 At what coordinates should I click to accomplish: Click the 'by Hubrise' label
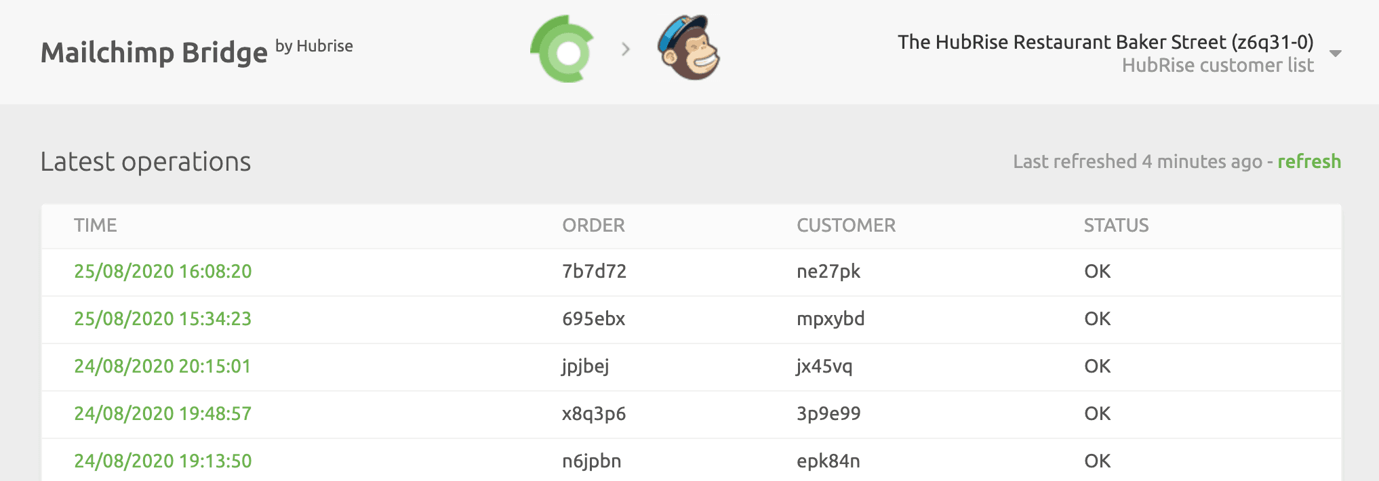(x=313, y=46)
